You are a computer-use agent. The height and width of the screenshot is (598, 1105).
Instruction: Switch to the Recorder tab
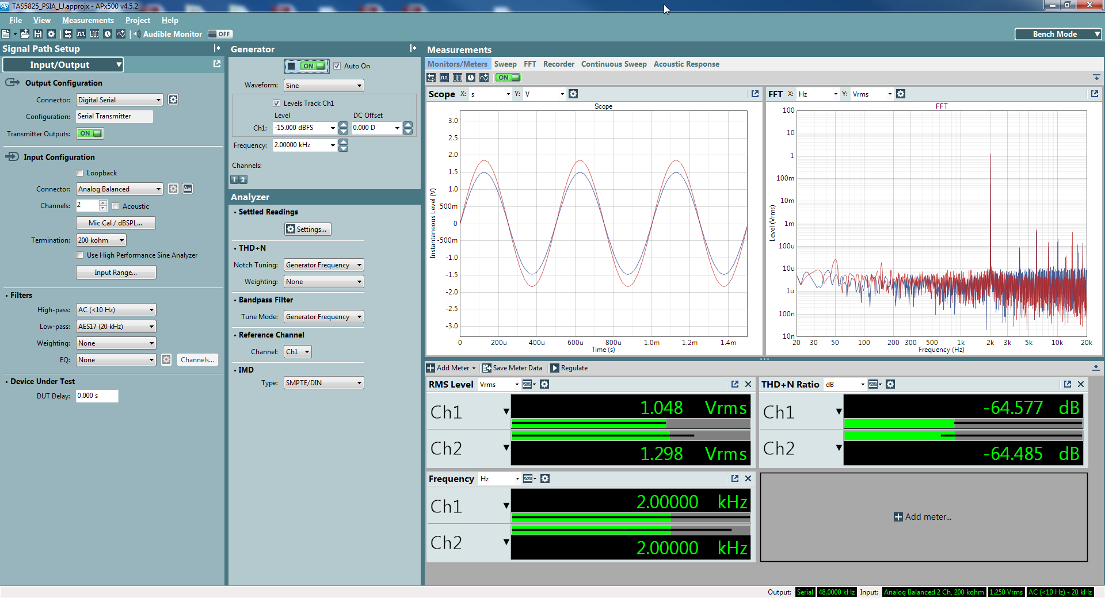(x=559, y=64)
